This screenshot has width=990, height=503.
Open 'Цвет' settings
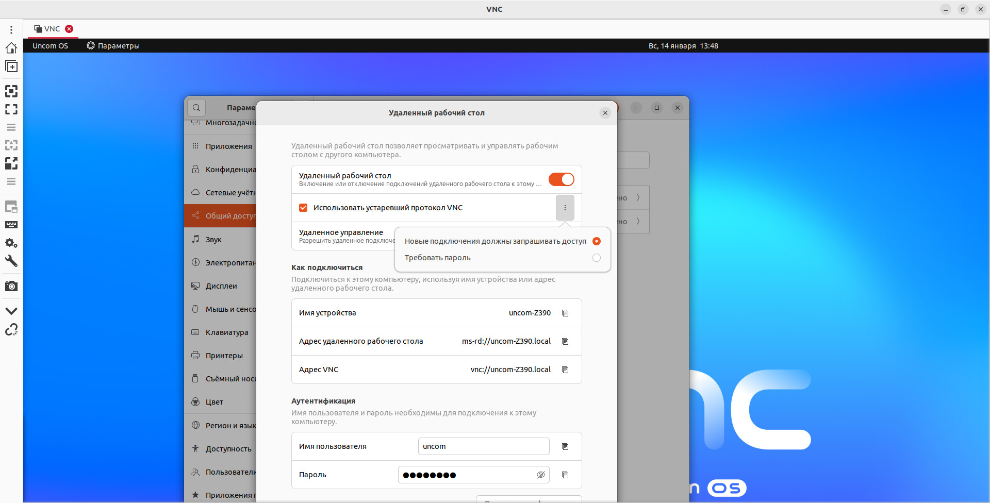click(x=220, y=402)
